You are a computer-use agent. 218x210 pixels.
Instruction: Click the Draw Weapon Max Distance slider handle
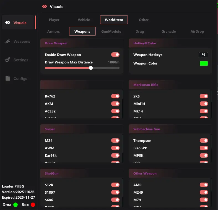pos(91,68)
